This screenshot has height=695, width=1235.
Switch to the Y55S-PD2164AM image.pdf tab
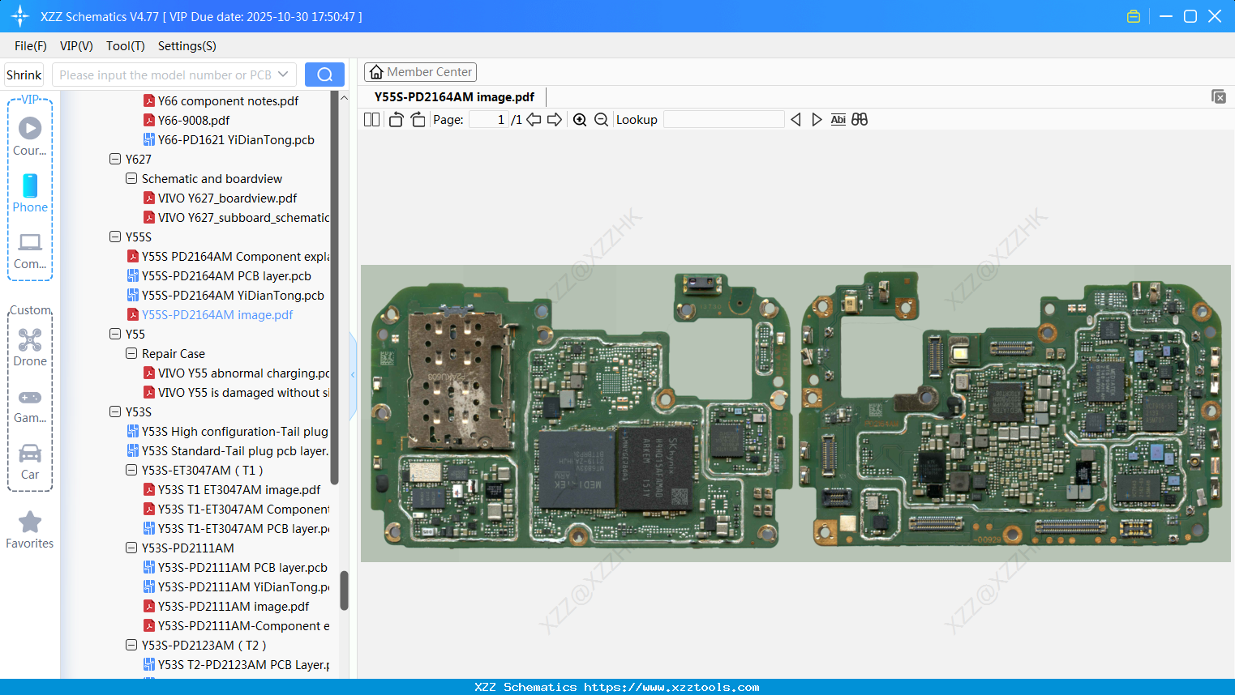454,96
